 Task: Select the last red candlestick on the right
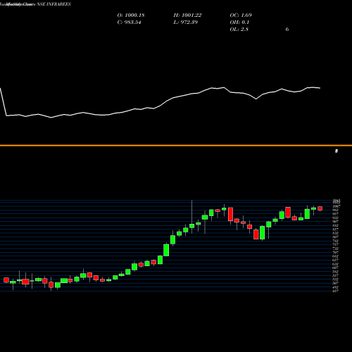tap(320, 208)
